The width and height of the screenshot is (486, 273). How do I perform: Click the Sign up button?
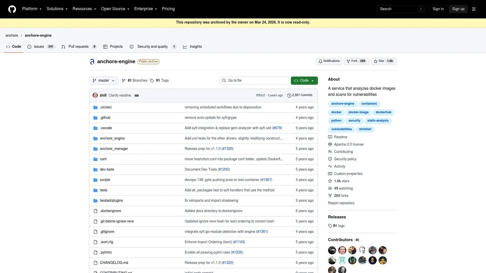point(458,9)
